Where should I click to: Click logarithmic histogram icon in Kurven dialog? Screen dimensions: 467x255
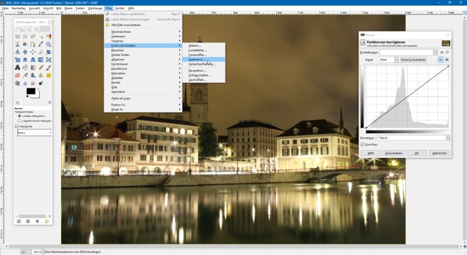[446, 60]
